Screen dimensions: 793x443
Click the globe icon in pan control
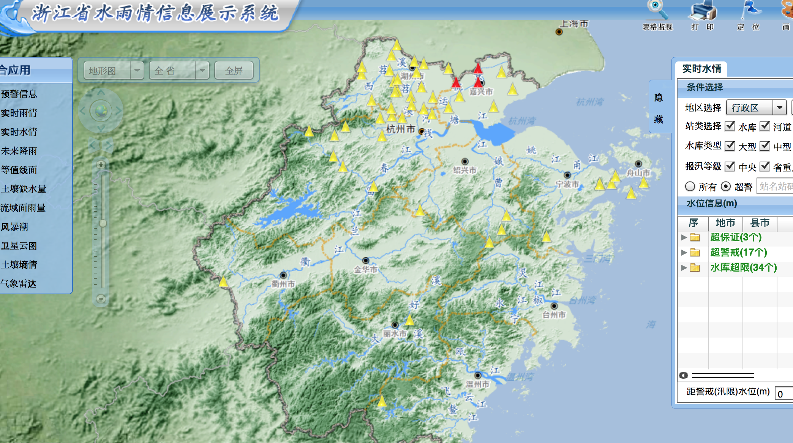click(101, 111)
